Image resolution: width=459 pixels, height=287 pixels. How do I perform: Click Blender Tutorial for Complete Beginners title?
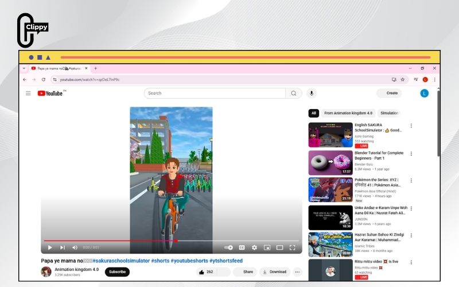point(379,156)
